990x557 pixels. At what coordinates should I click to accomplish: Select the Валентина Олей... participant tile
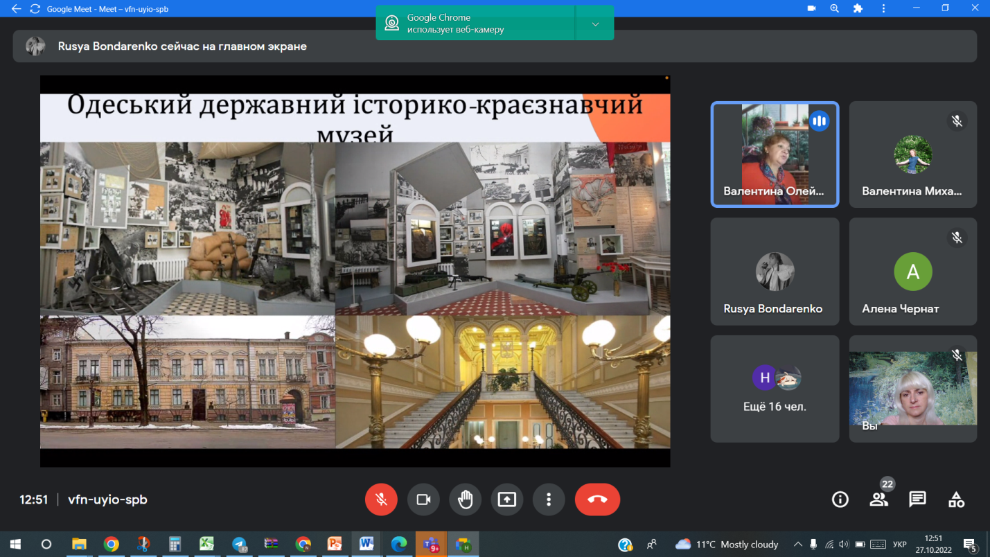[x=775, y=154]
